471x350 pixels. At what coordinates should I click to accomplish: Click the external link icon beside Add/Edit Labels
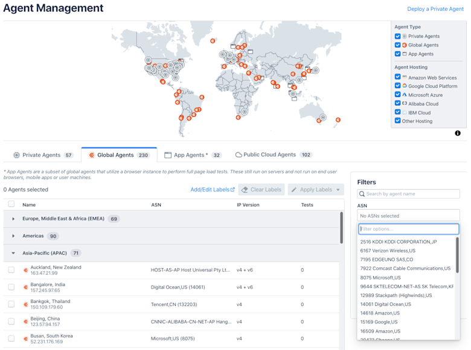[232, 189]
